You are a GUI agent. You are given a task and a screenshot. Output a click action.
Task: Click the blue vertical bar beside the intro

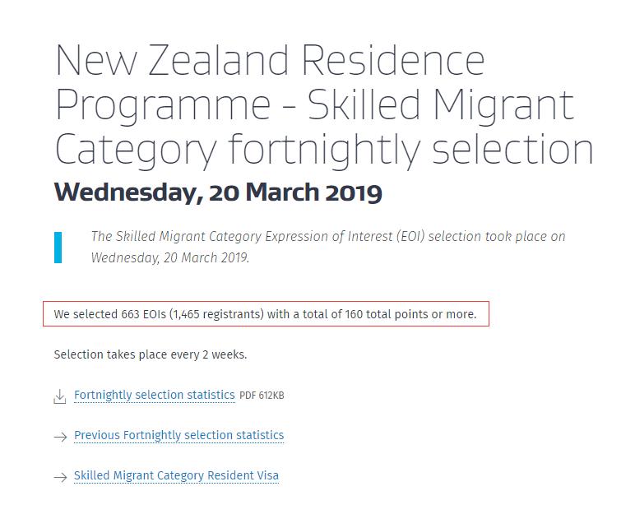pyautogui.click(x=58, y=248)
